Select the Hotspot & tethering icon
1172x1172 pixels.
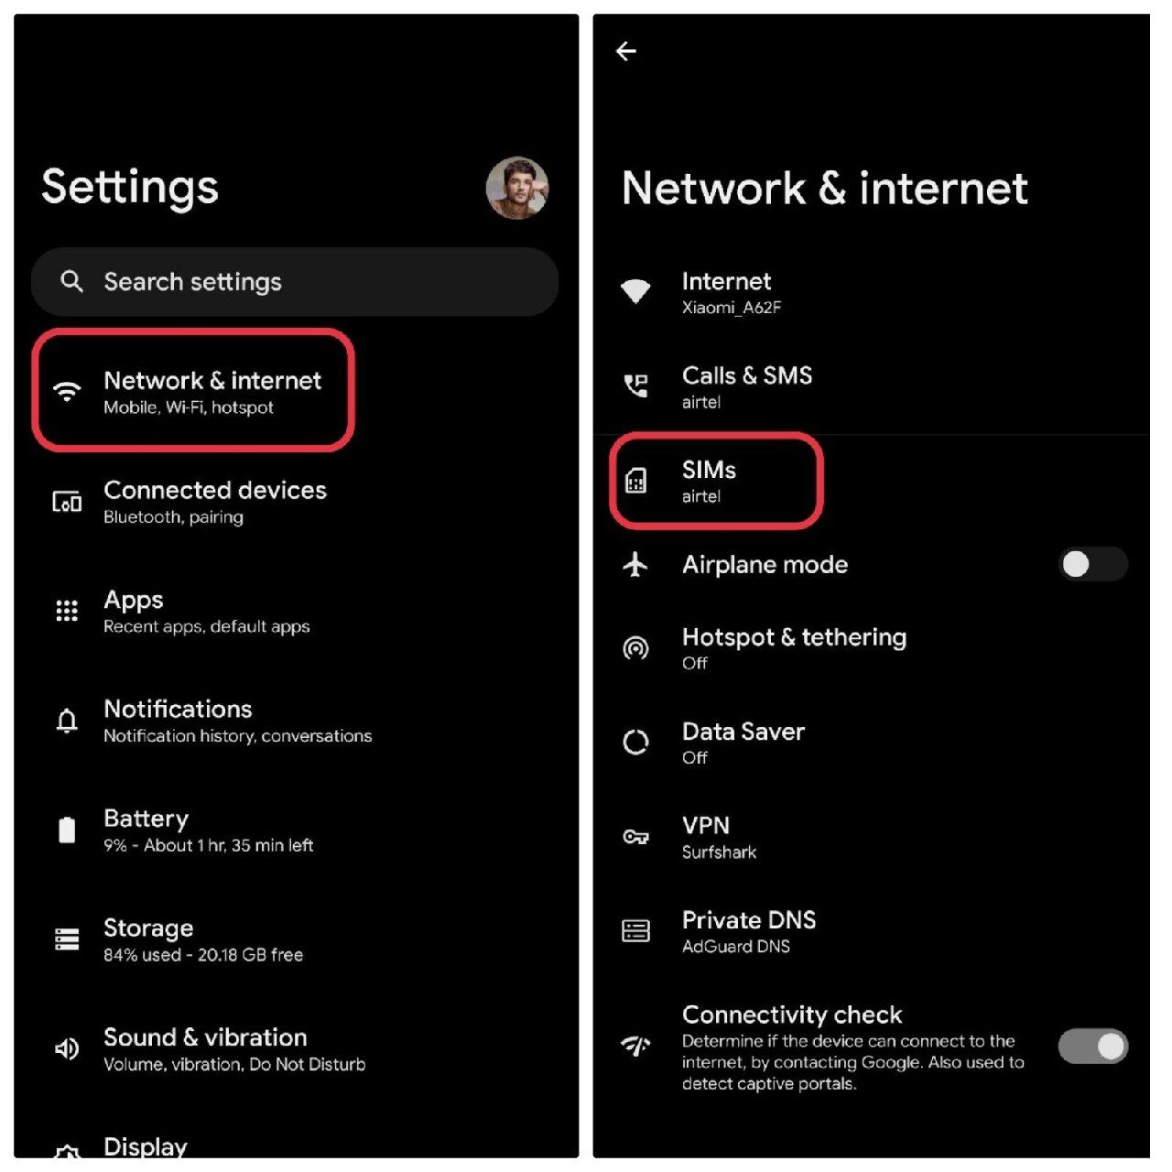pyautogui.click(x=635, y=648)
